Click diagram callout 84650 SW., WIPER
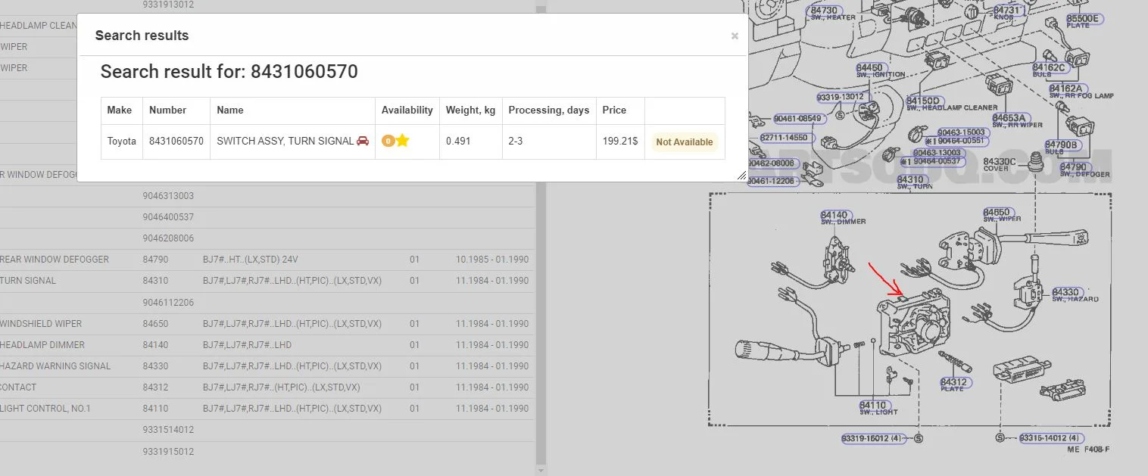 (997, 214)
